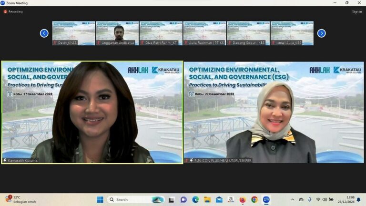Screen dimensions: 366x206
Task: Select Aulia Rachman PT KS thumbnail
Action: point(204,33)
